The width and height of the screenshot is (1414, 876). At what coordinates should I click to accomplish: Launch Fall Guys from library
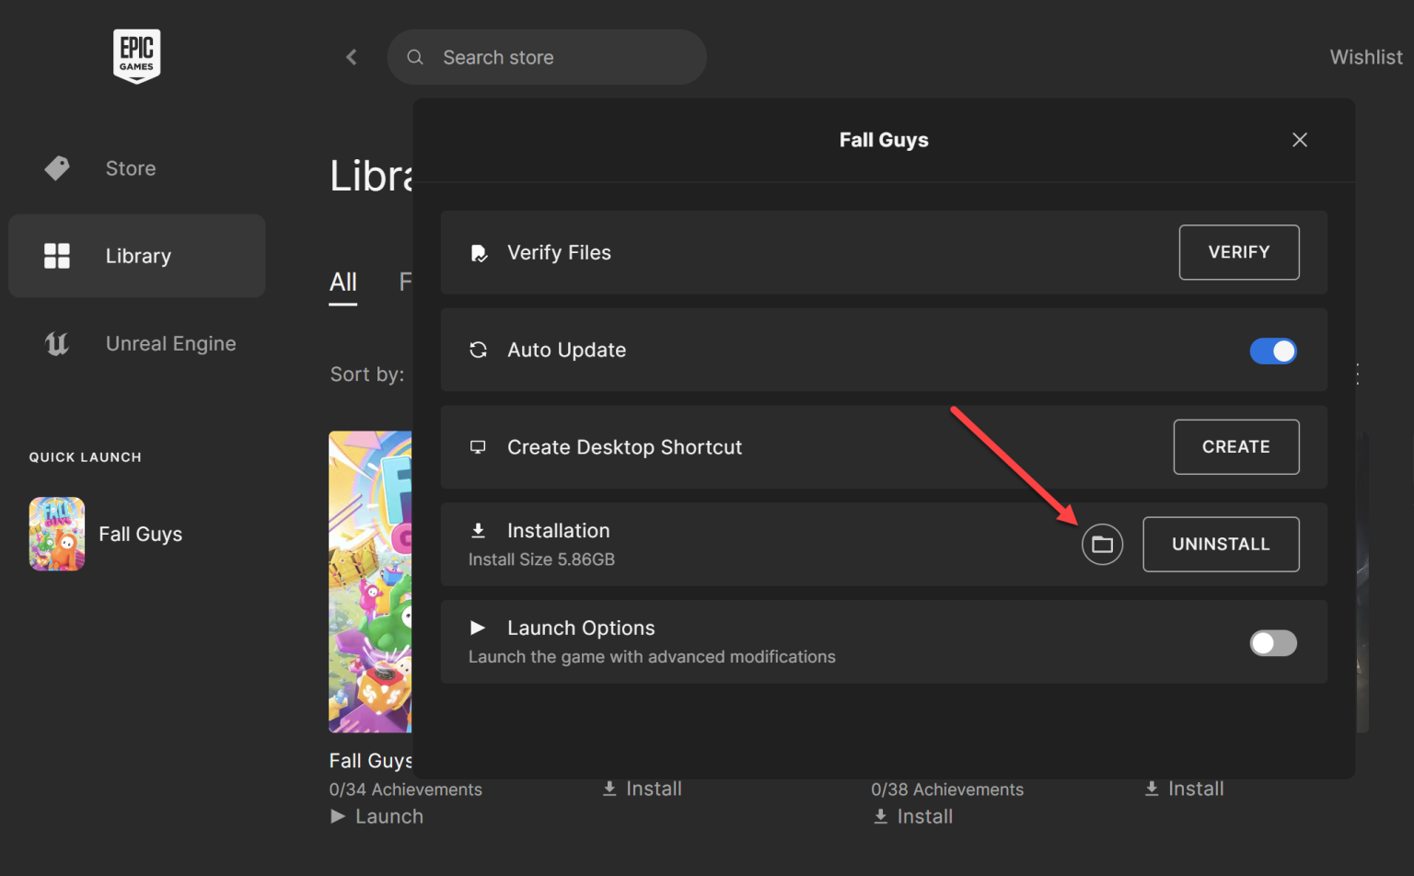377,816
